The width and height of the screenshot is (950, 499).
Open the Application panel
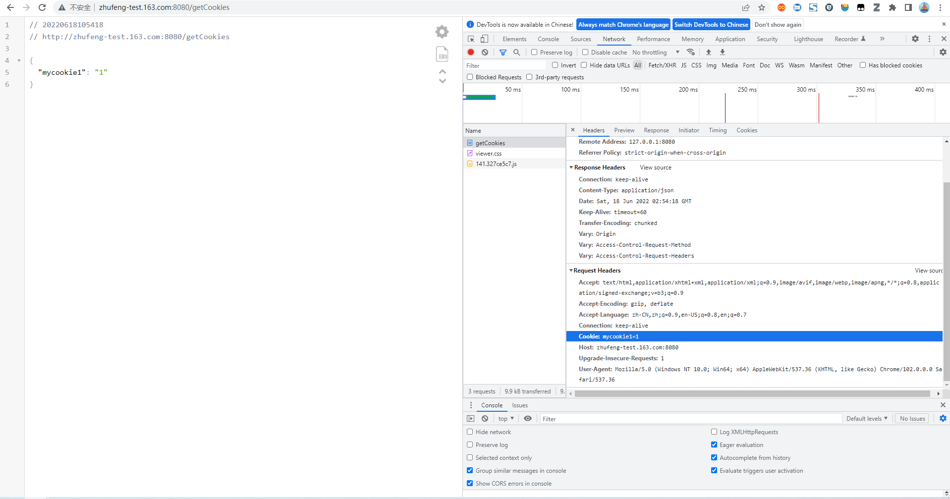[730, 39]
